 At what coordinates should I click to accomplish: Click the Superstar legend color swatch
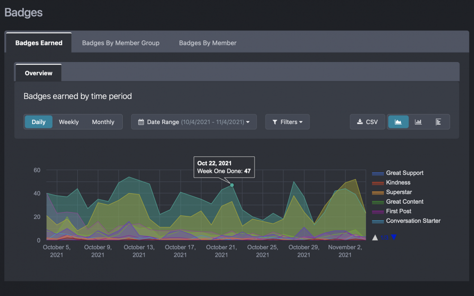(x=378, y=192)
